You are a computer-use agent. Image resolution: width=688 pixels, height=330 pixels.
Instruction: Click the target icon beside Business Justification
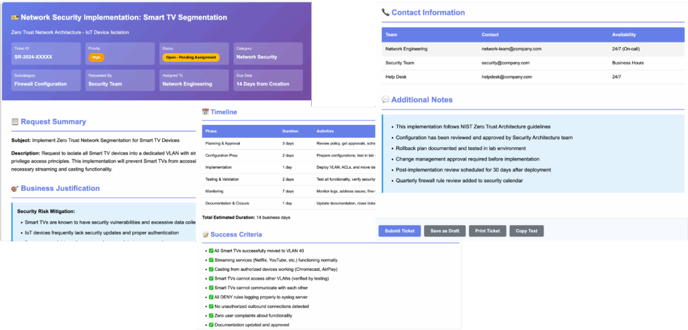[15, 188]
